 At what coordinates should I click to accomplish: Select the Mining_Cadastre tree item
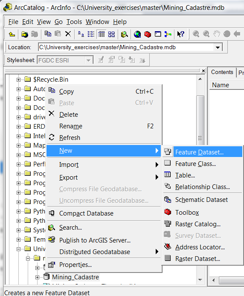(76, 277)
